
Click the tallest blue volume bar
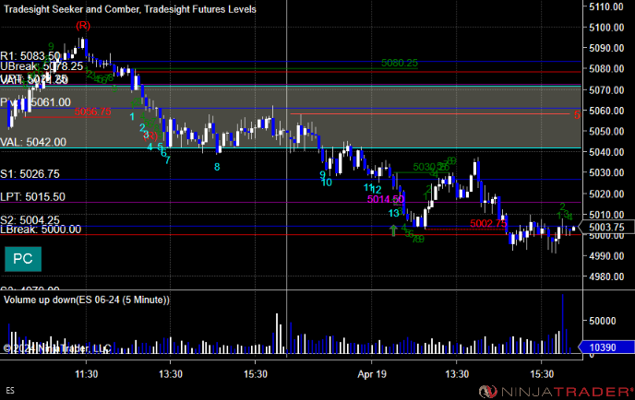tap(562, 324)
